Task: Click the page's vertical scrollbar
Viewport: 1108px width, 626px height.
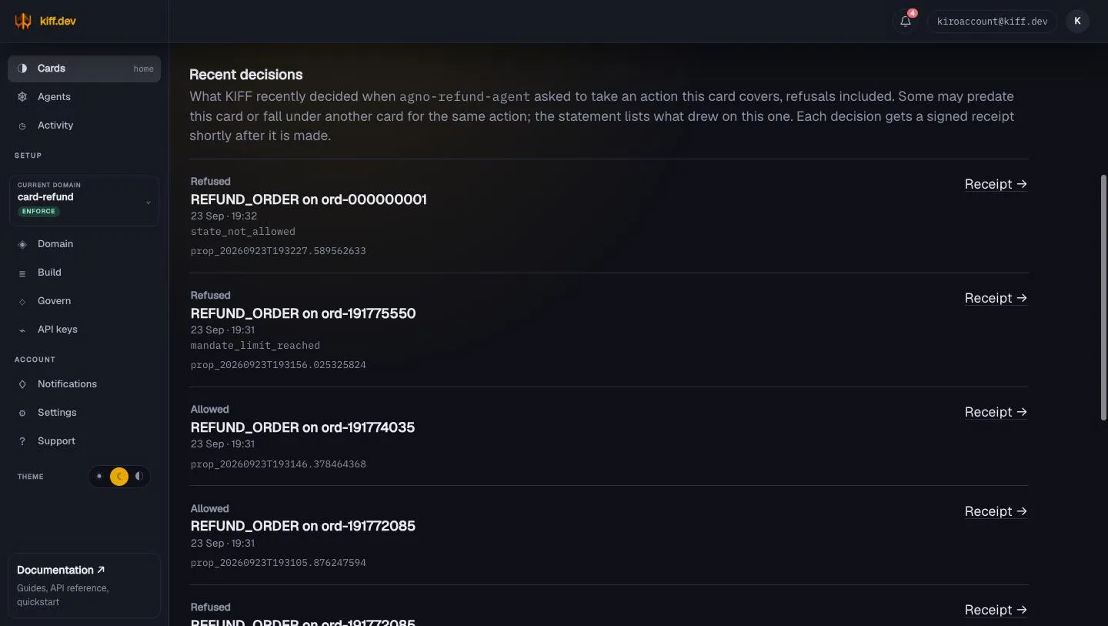Action: (1103, 297)
